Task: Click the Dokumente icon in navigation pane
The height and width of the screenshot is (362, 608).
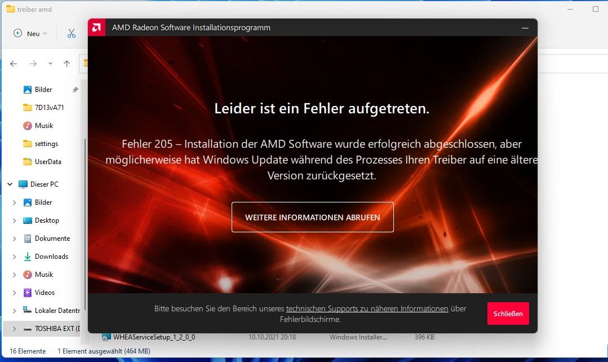Action: pyautogui.click(x=28, y=239)
